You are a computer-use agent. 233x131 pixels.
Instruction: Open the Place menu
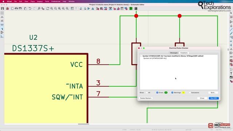pyautogui.click(x=32, y=1)
